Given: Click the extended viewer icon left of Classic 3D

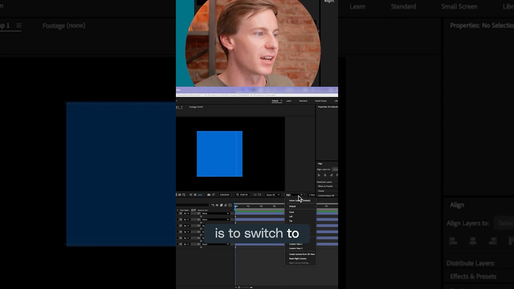Looking at the screenshot, I should [259, 195].
